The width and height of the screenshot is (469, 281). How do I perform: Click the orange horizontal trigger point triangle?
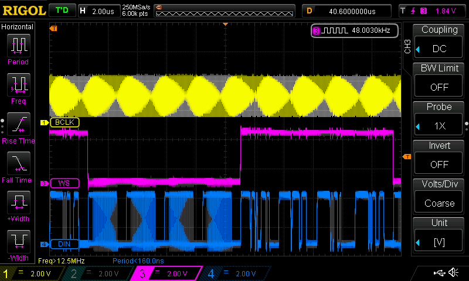(226, 24)
